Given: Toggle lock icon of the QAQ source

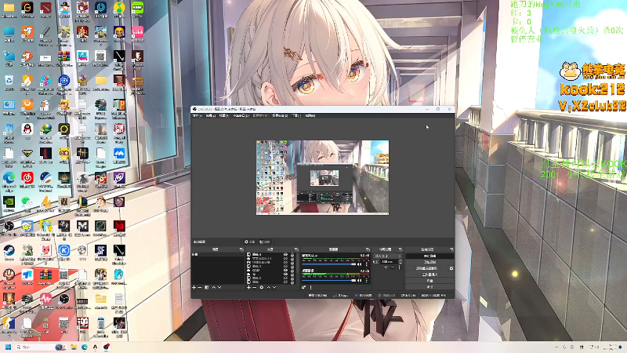Looking at the screenshot, I should click(x=292, y=270).
